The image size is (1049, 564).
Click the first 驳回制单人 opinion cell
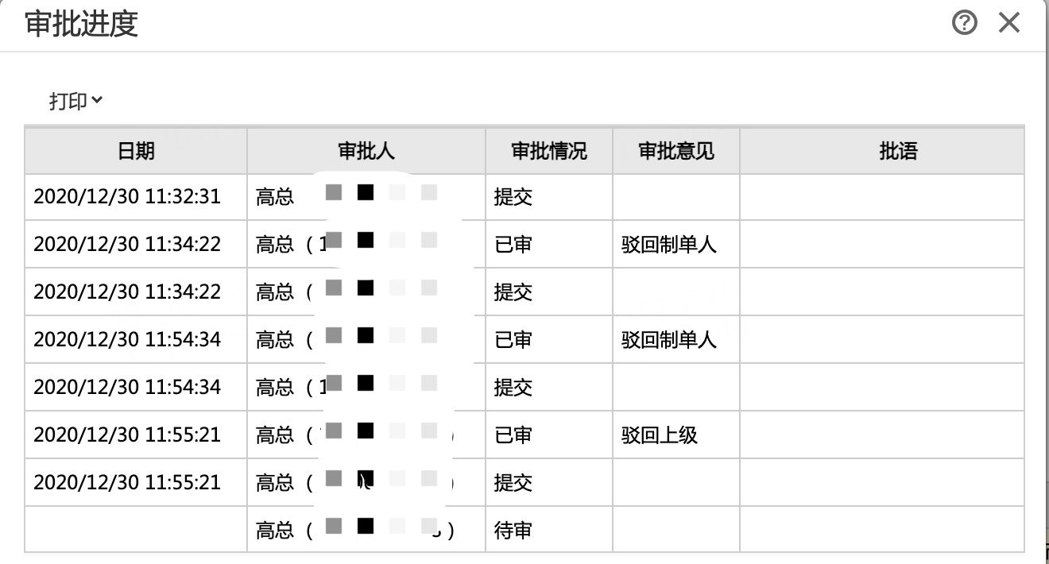[x=676, y=245]
